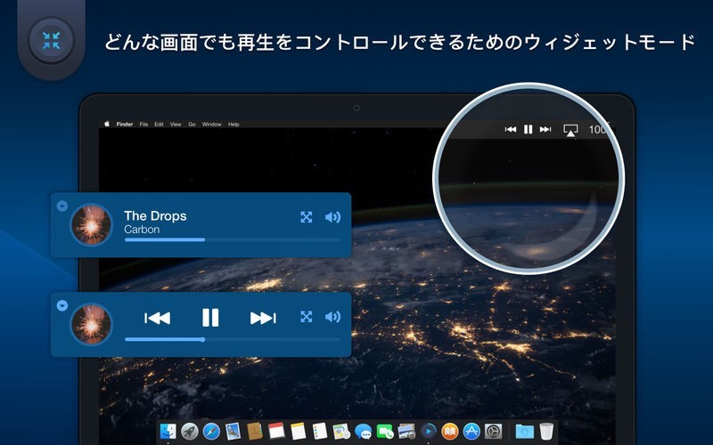Toggle speaker volume in lower widget
Image resolution: width=713 pixels, height=445 pixels.
(x=332, y=317)
